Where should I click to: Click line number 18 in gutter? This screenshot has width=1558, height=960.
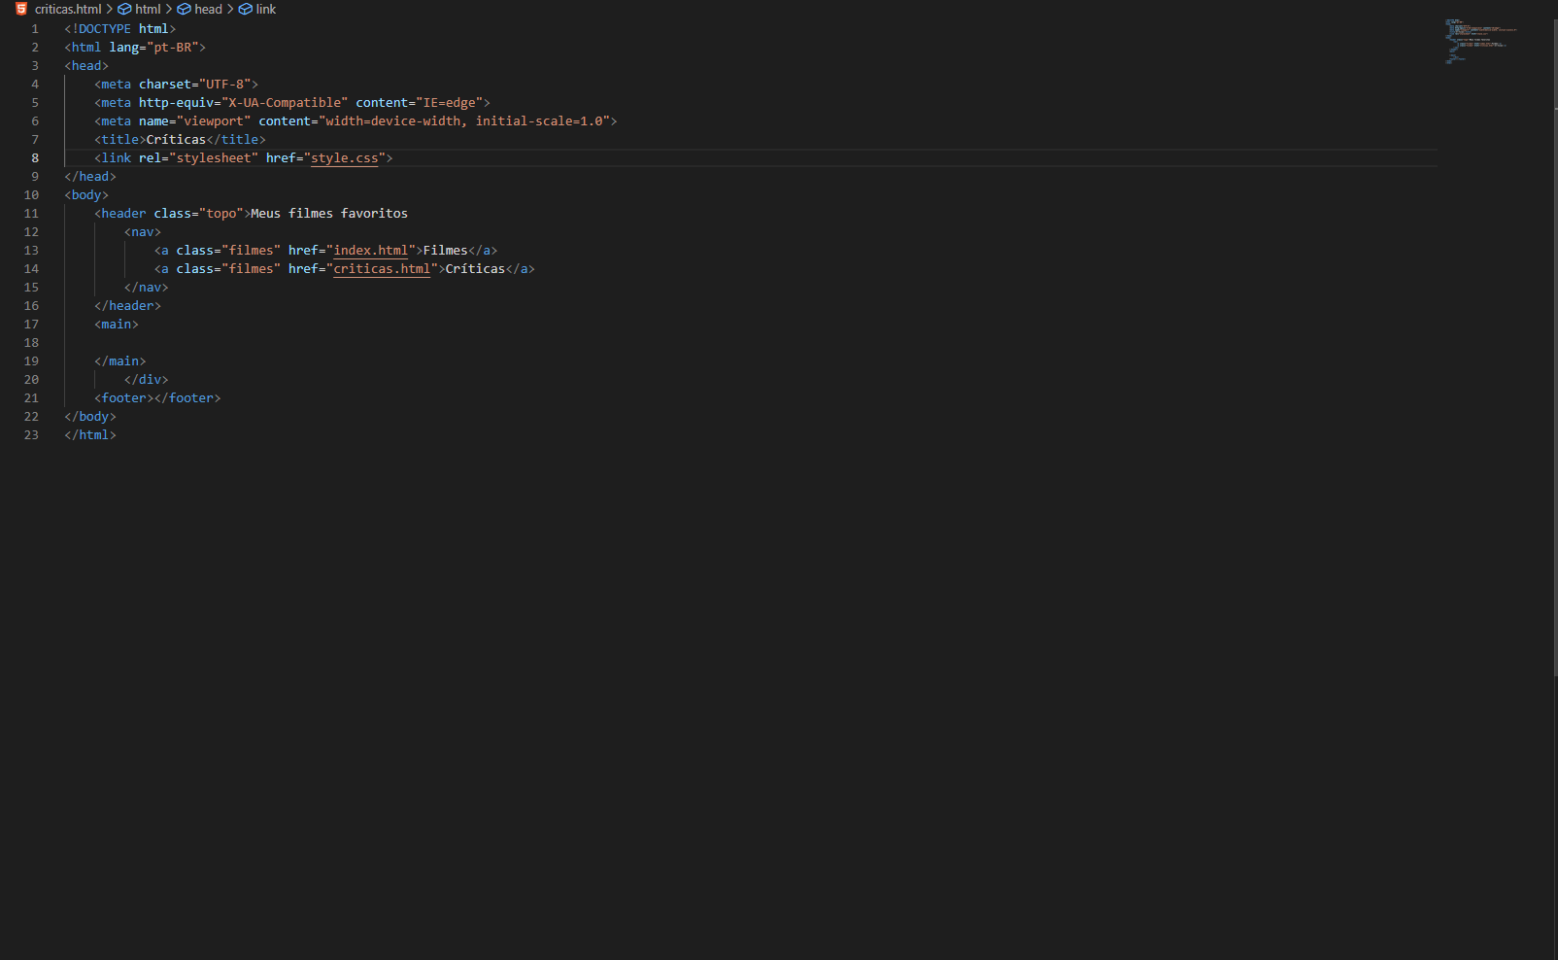point(31,342)
